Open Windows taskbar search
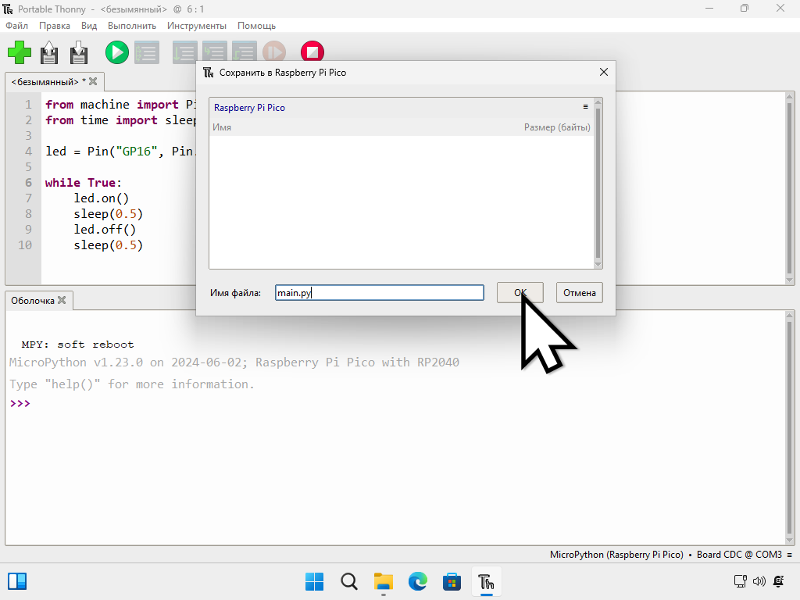 point(349,581)
